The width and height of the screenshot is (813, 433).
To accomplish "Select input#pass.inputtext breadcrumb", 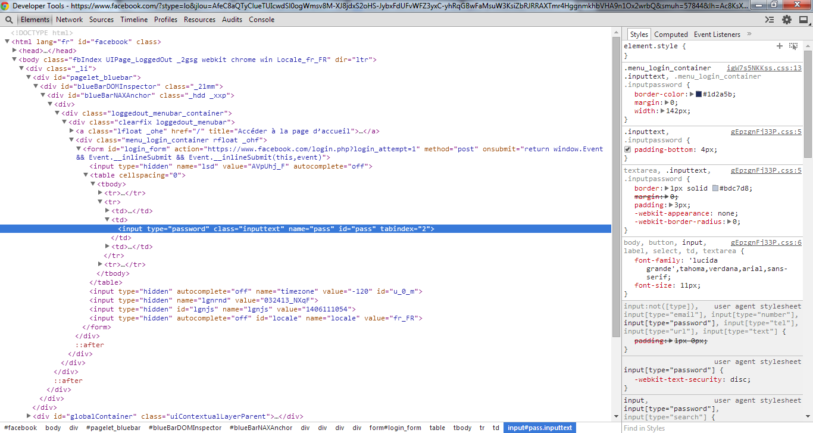I will pyautogui.click(x=540, y=428).
